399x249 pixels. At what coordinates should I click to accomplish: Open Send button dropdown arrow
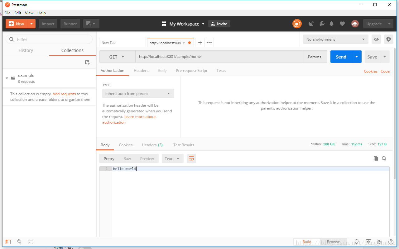coord(357,57)
